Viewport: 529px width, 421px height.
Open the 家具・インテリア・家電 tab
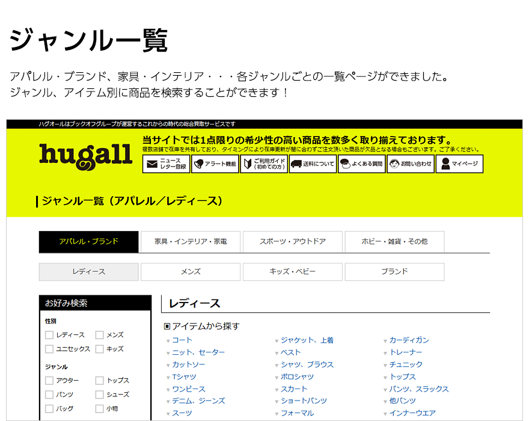tap(191, 241)
